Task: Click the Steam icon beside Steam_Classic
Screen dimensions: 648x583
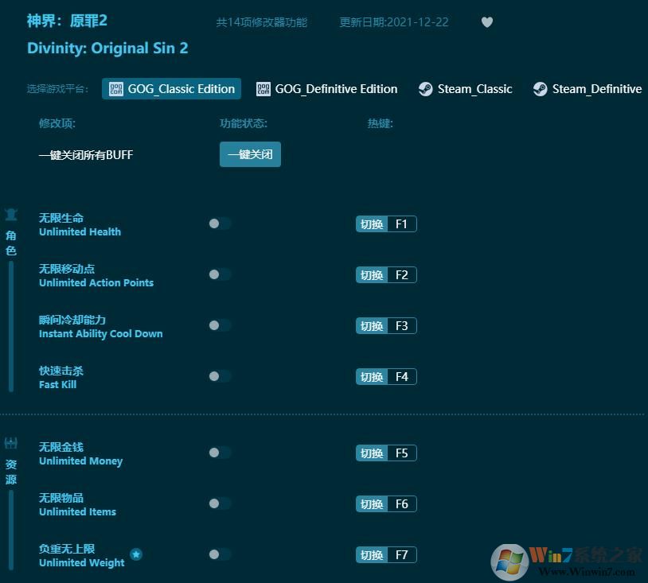Action: [x=425, y=89]
